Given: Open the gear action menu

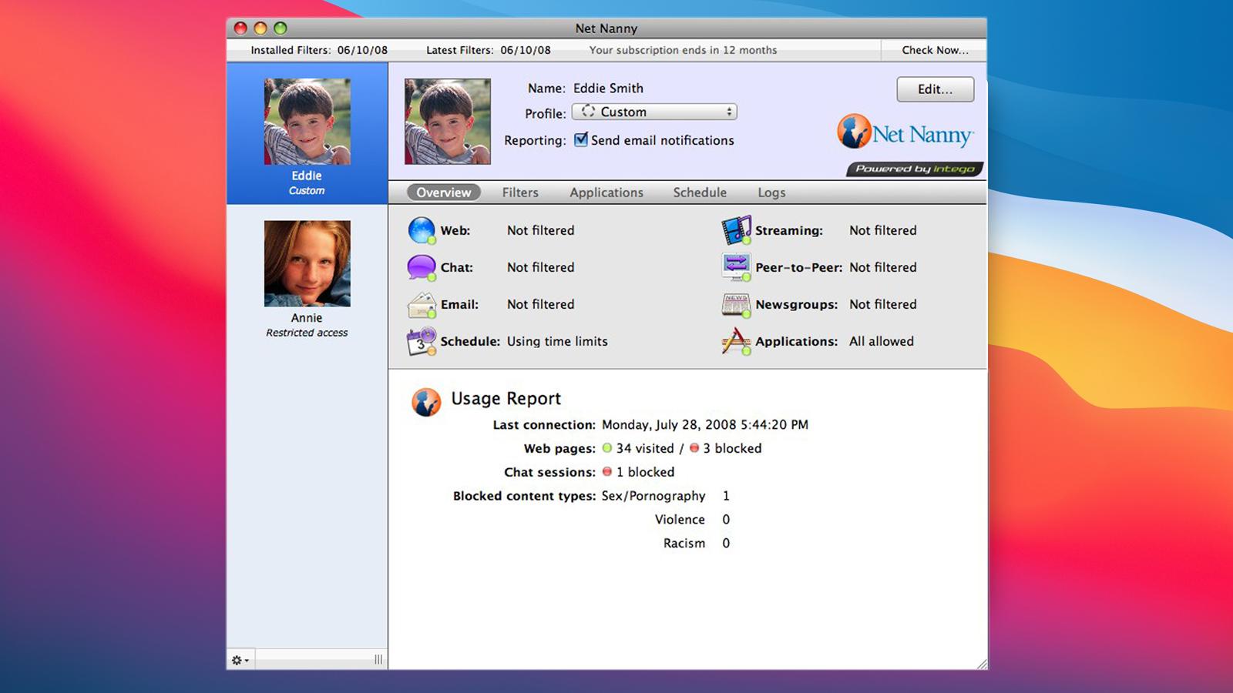Looking at the screenshot, I should (x=240, y=660).
